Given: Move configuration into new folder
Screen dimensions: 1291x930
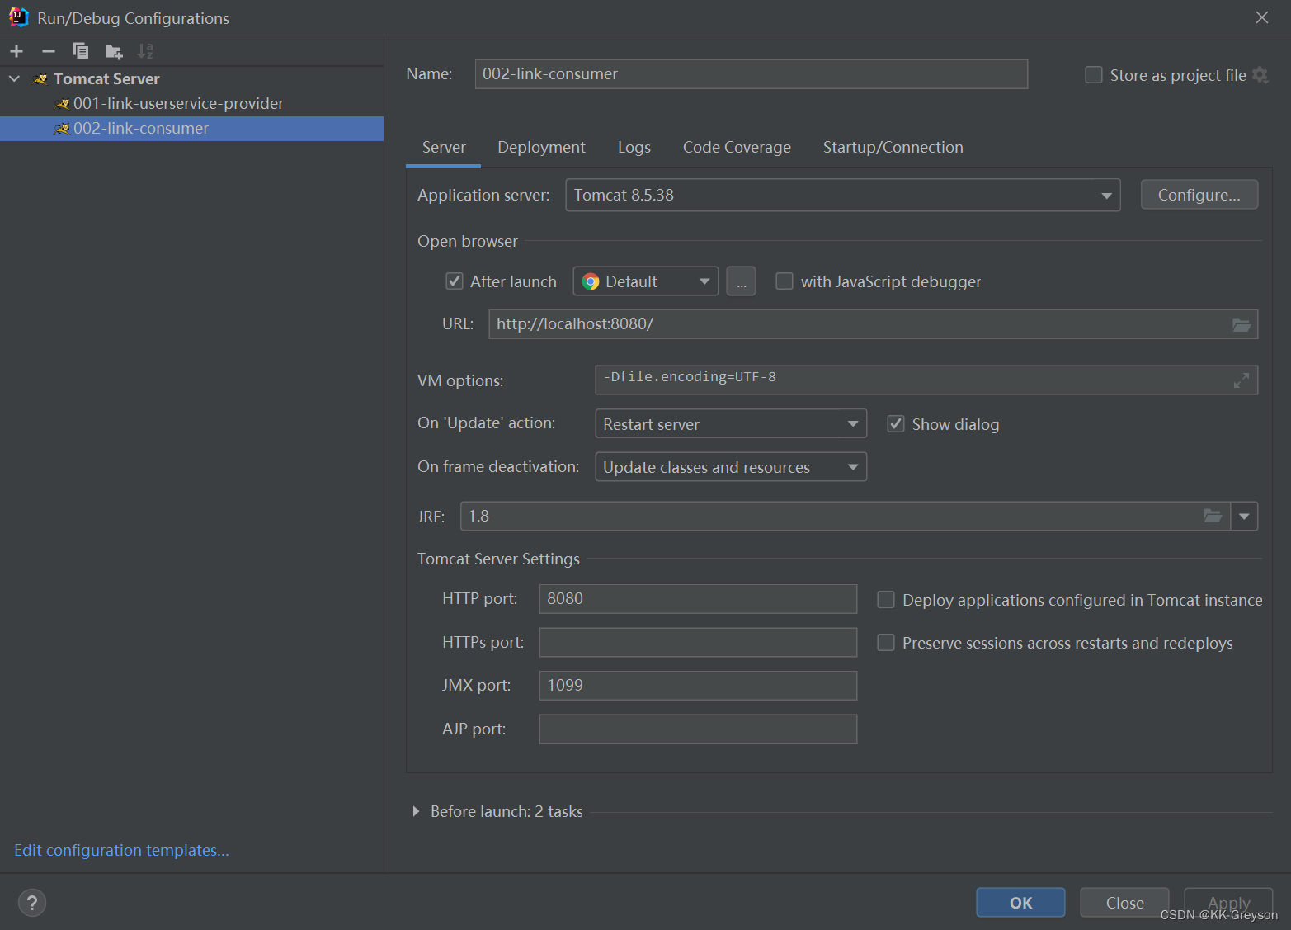Looking at the screenshot, I should pyautogui.click(x=114, y=52).
